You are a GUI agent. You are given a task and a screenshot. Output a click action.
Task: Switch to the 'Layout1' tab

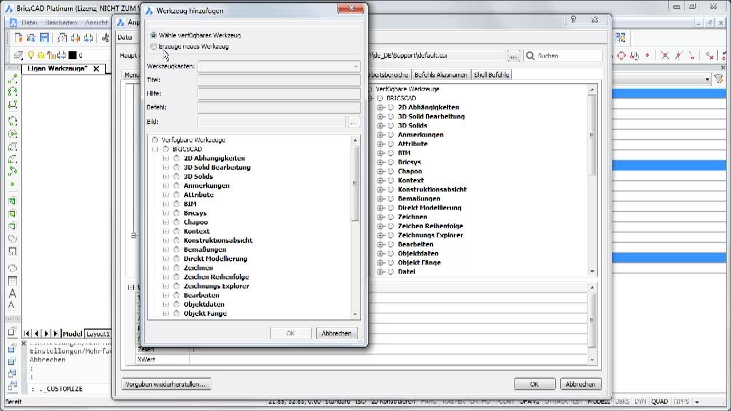click(98, 334)
